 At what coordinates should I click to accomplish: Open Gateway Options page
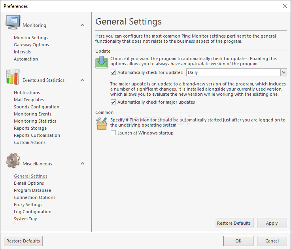(31, 45)
